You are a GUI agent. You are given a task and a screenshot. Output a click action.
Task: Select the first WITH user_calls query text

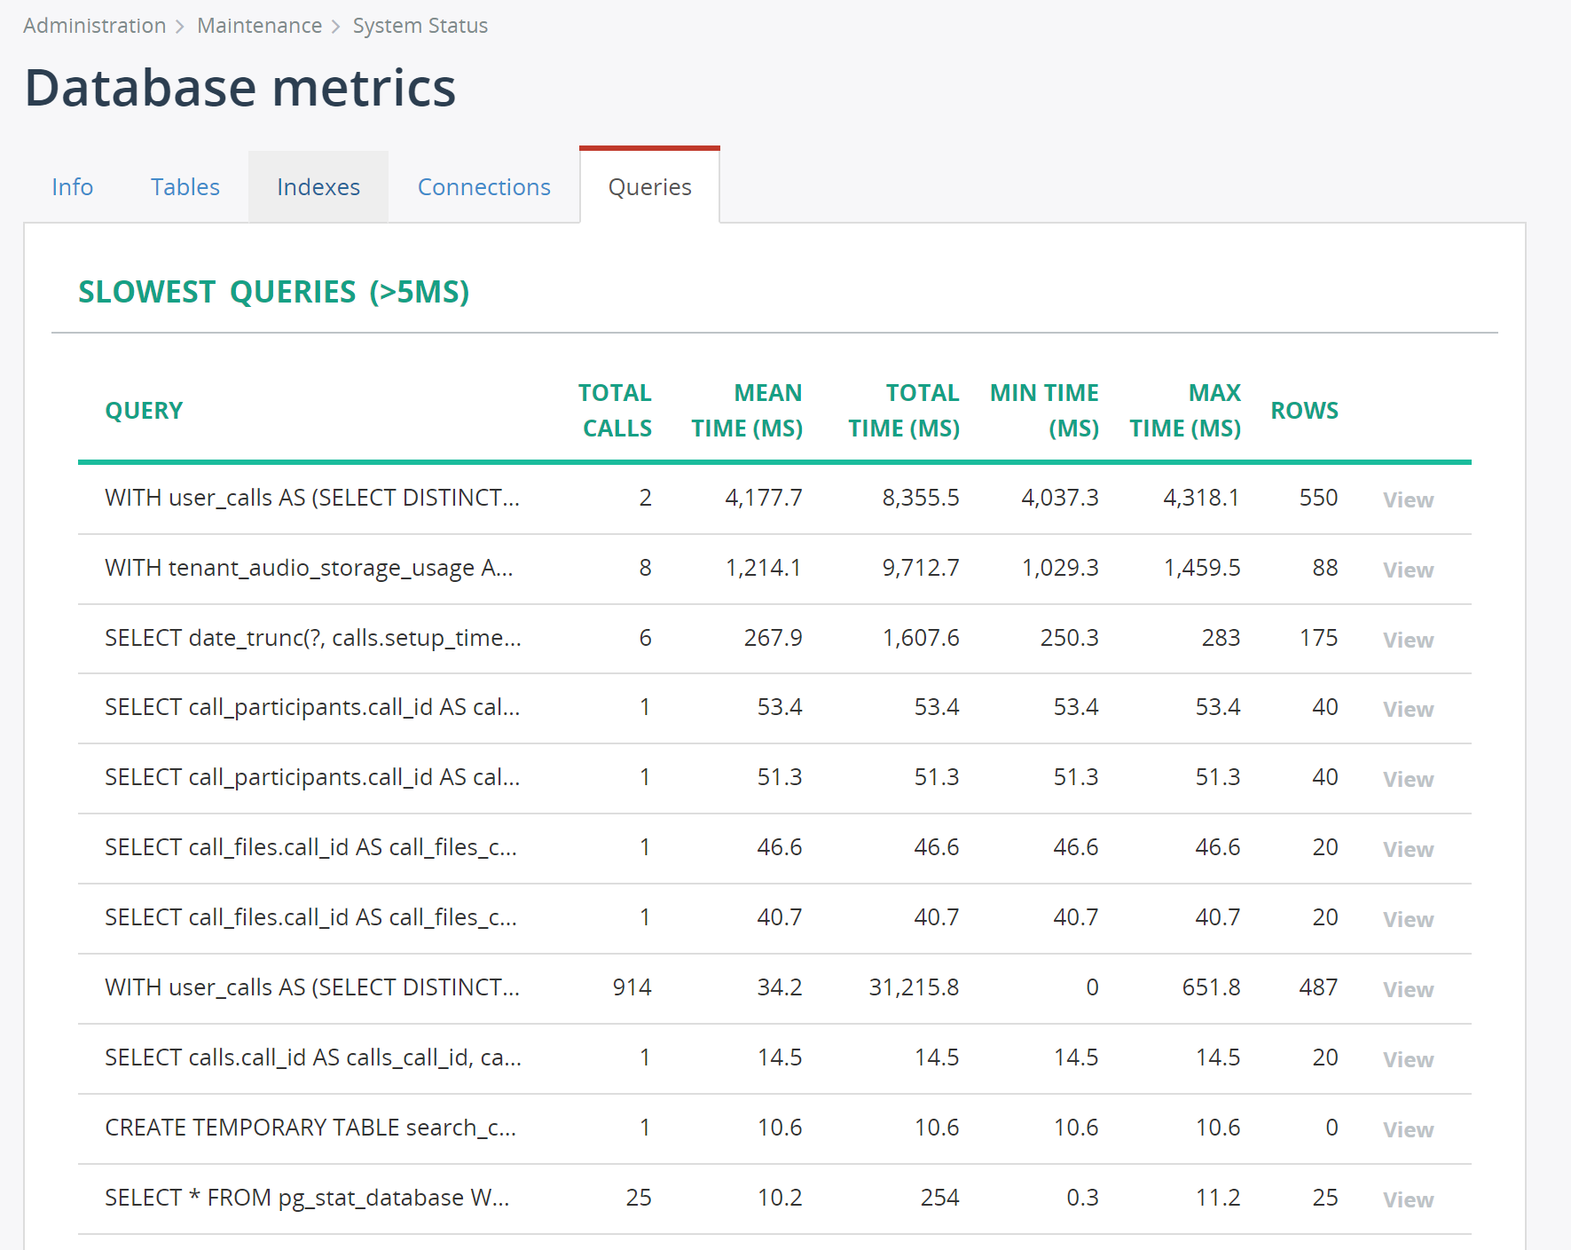pos(312,498)
